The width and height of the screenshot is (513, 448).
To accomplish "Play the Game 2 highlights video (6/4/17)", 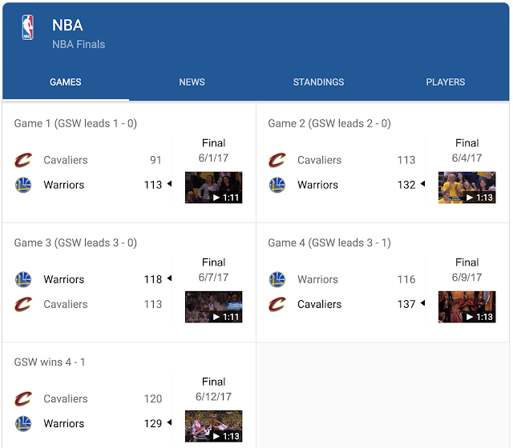I will pyautogui.click(x=467, y=187).
